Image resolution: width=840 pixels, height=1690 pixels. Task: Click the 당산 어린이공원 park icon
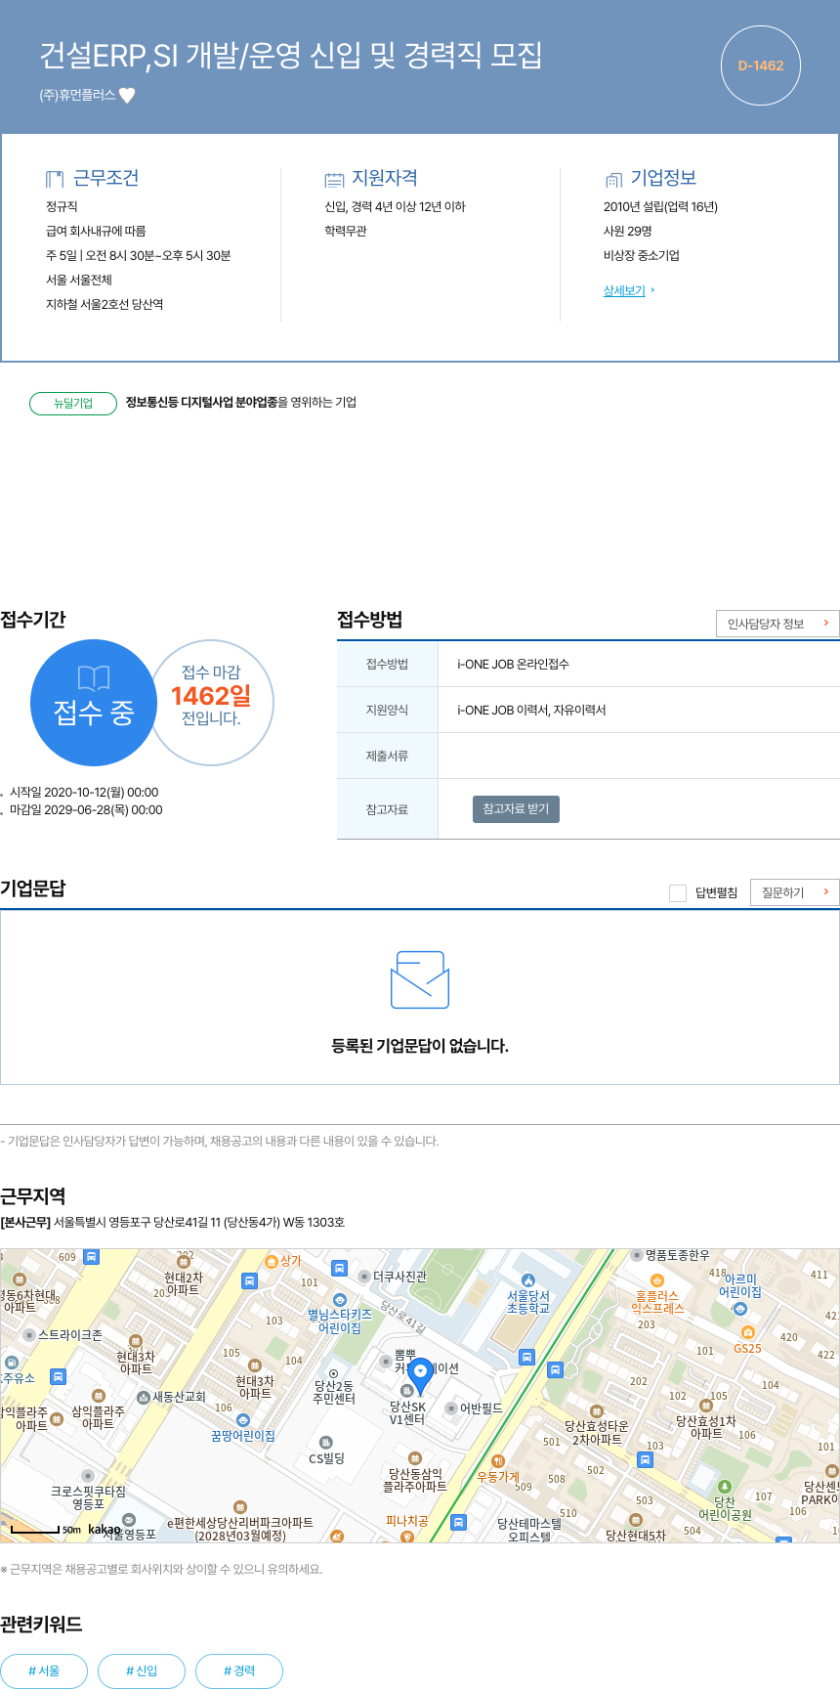[x=725, y=1487]
